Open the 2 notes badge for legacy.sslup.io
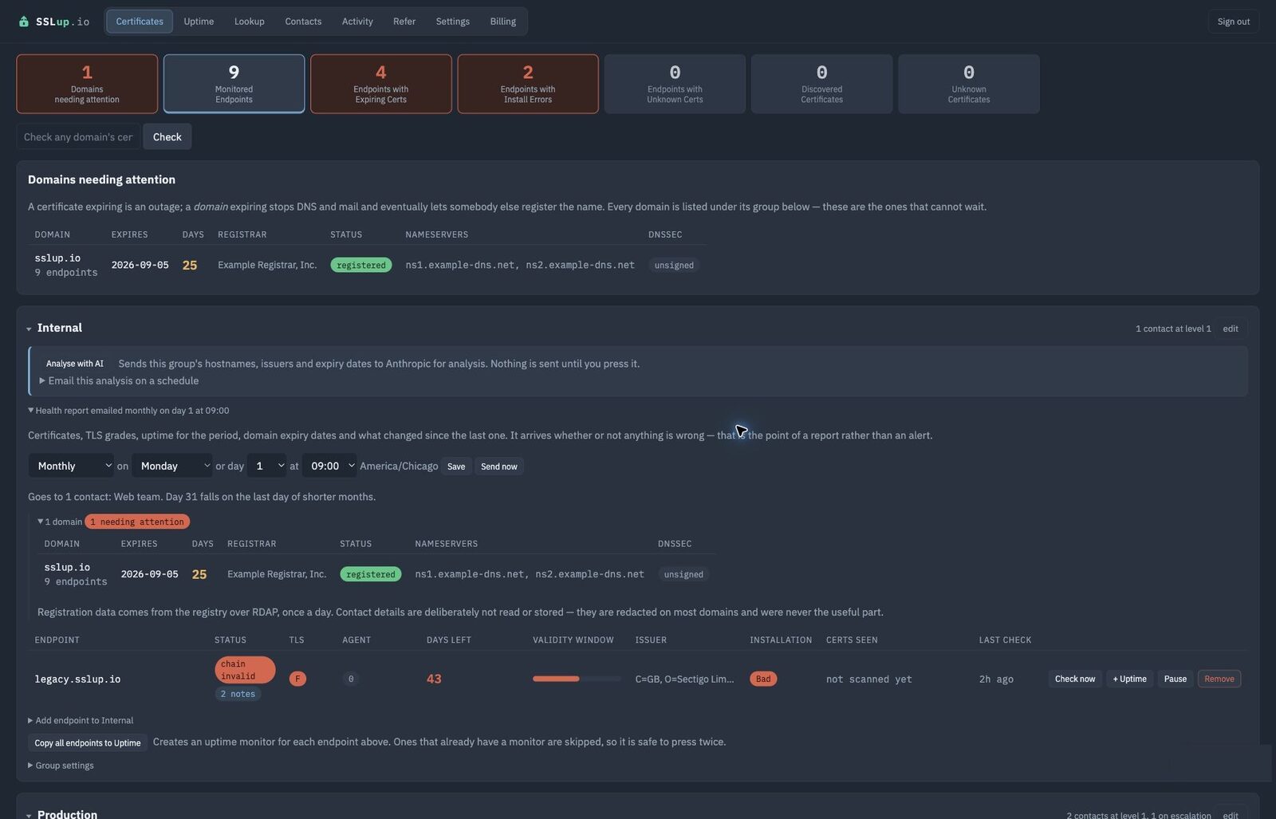The width and height of the screenshot is (1276, 819). [x=238, y=694]
